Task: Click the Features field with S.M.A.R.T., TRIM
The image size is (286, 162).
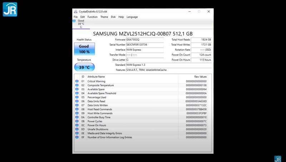Action: coord(169,70)
